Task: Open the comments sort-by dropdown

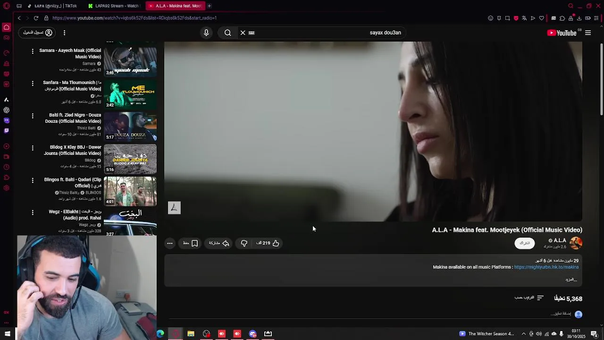Action: [x=529, y=298]
